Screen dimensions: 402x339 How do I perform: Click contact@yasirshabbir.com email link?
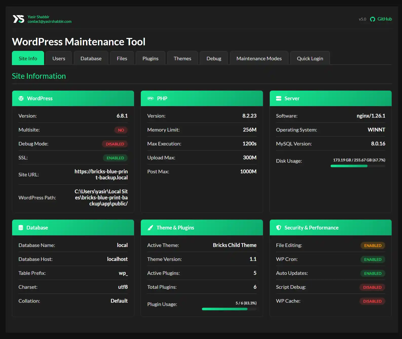[x=49, y=22]
